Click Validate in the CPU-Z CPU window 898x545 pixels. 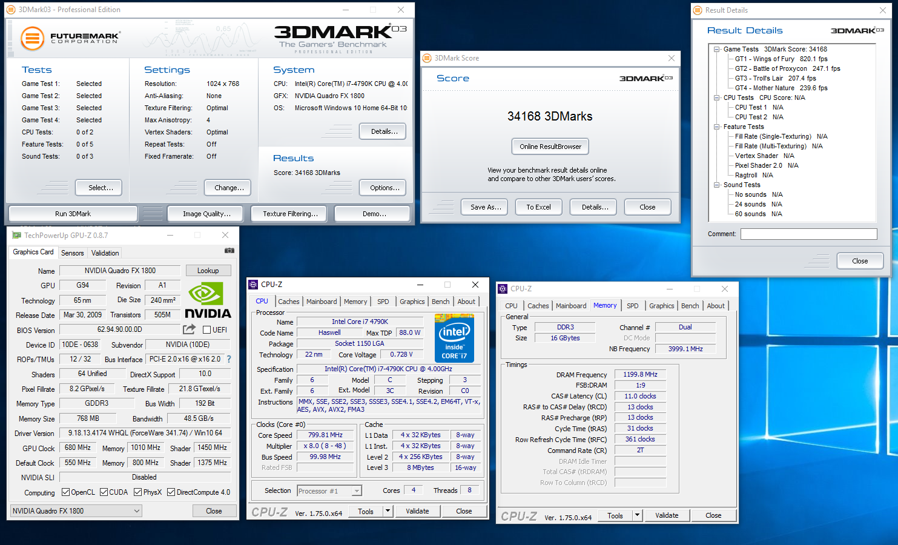[417, 511]
